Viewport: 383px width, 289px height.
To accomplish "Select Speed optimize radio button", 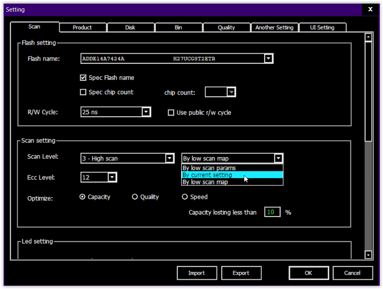I will pos(185,196).
